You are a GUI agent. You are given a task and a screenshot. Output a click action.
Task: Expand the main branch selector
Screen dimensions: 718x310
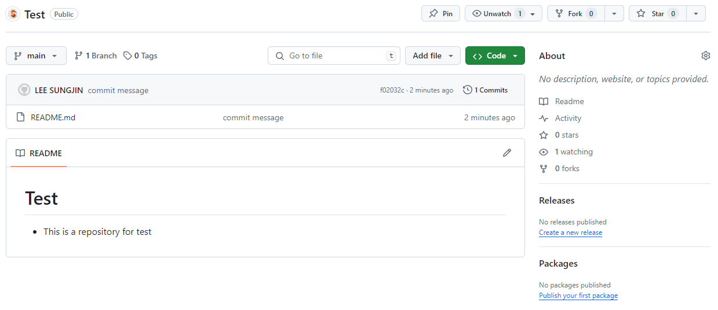pos(36,56)
